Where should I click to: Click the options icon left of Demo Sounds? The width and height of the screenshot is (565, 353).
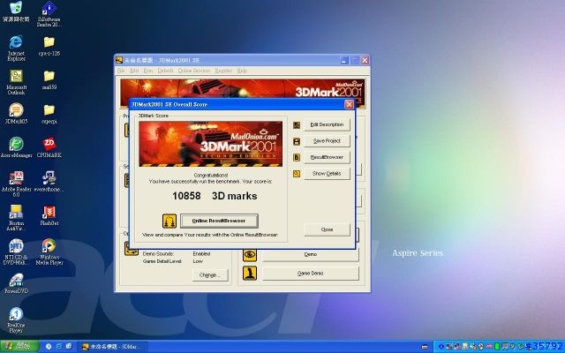(x=132, y=249)
